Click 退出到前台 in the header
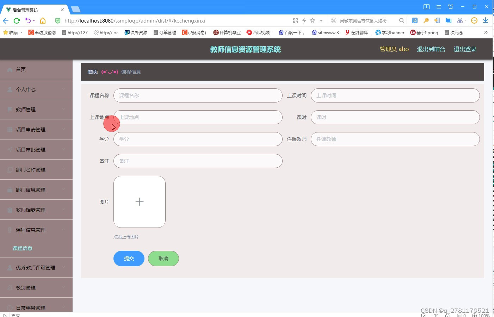This screenshot has width=494, height=317. pyautogui.click(x=431, y=49)
